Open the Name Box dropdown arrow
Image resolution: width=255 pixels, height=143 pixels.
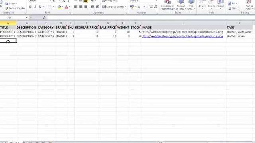coord(27,17)
